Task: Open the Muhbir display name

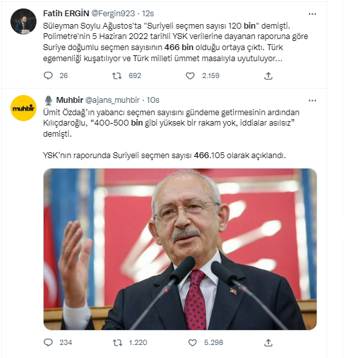Action: [70, 100]
